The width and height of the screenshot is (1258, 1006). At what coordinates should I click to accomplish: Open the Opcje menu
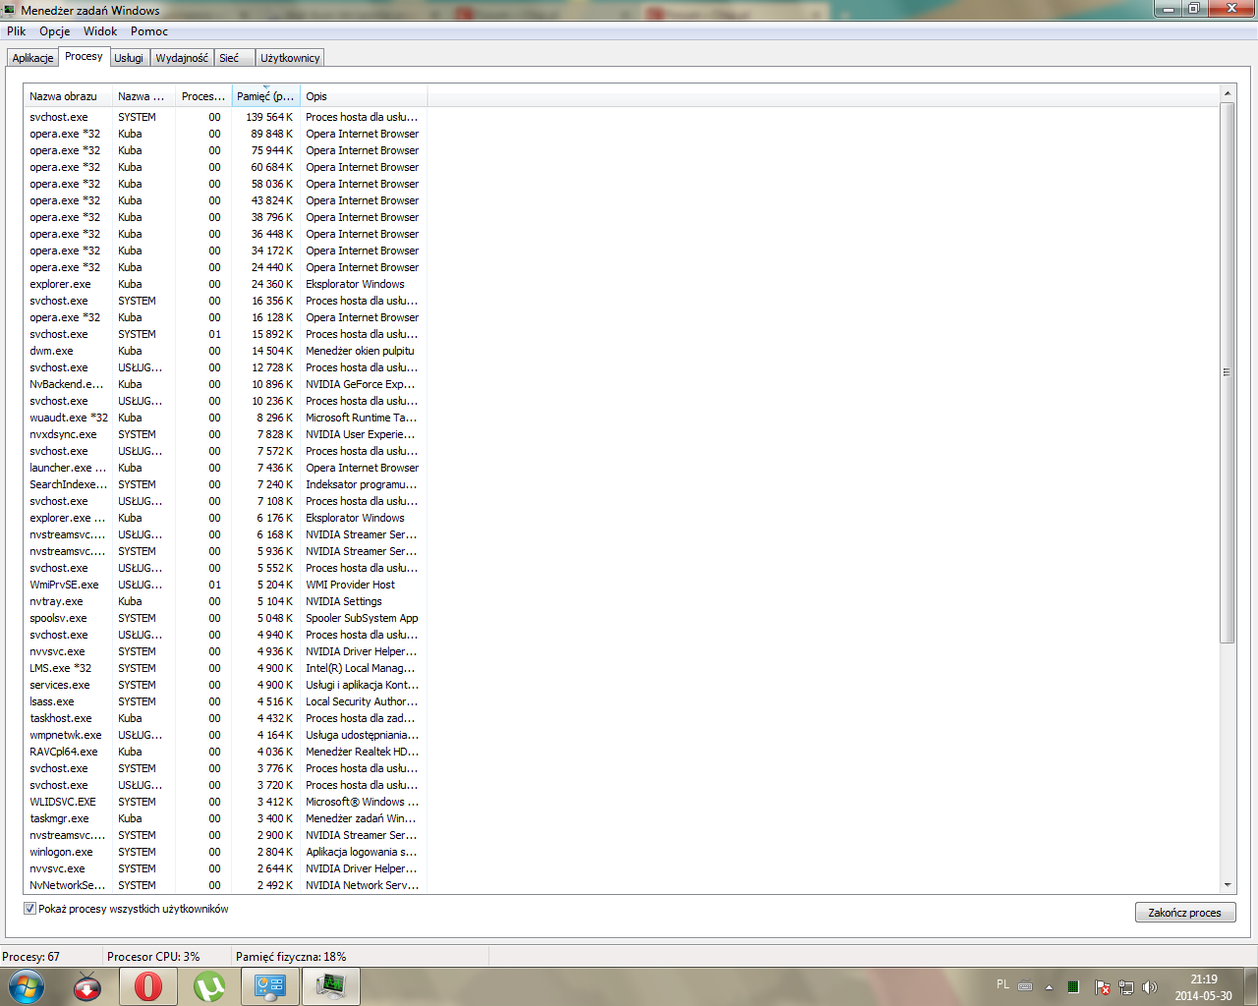point(55,31)
